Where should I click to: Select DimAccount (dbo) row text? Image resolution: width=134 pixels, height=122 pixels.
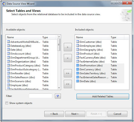pyautogui.click(x=21, y=54)
